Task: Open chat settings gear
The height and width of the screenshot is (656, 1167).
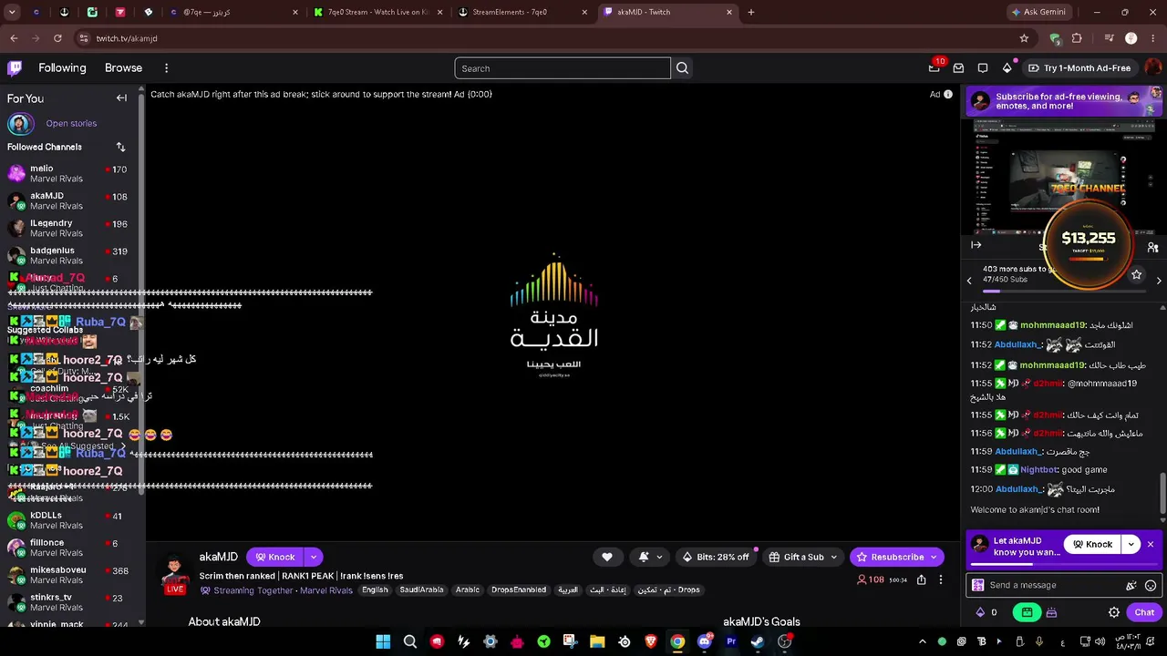Action: (1114, 613)
